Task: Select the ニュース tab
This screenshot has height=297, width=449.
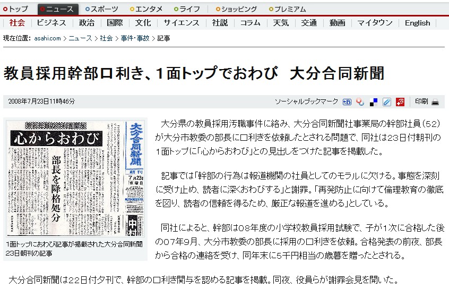Action: [57, 9]
